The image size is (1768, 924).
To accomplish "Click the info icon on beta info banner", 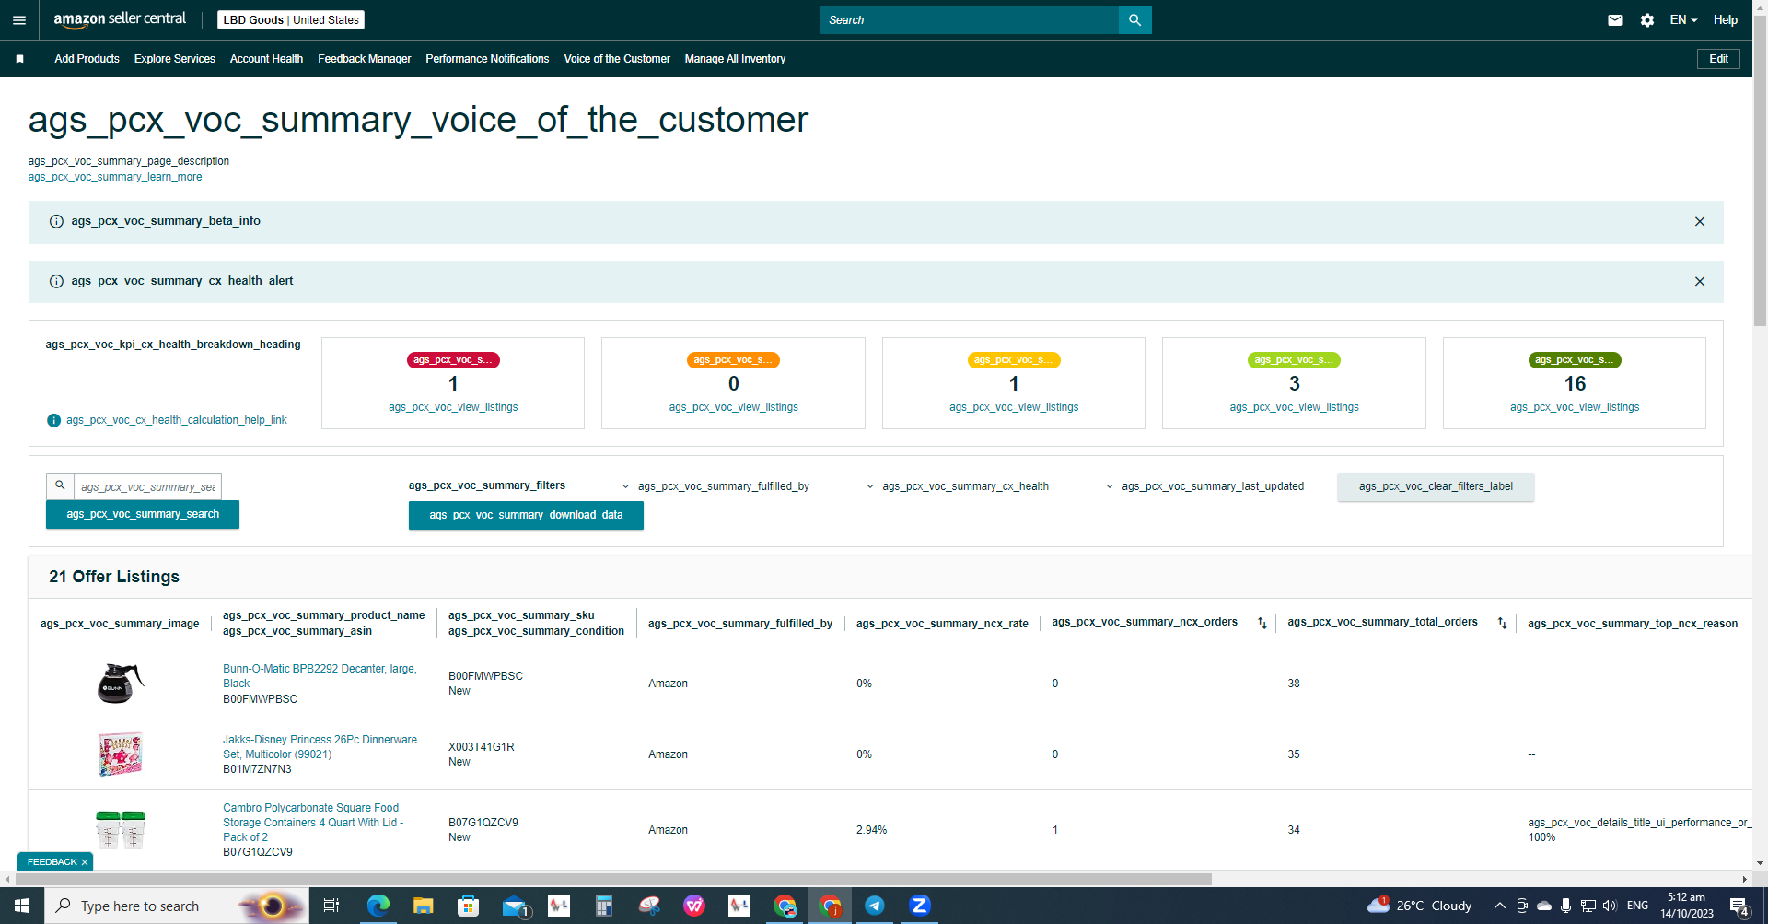I will click(x=56, y=221).
